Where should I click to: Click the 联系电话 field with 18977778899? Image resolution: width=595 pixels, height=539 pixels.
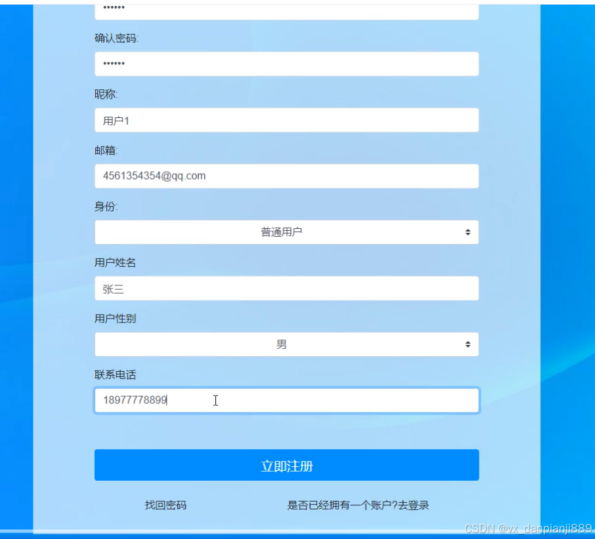coord(286,400)
